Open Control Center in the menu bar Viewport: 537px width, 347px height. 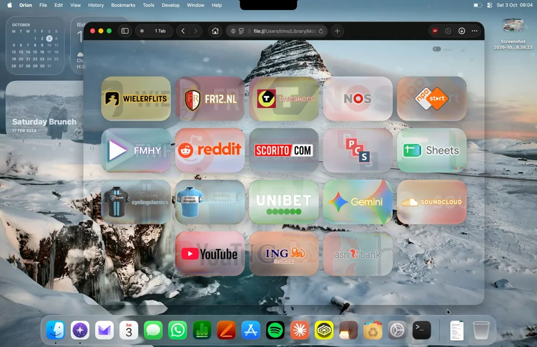tap(490, 5)
